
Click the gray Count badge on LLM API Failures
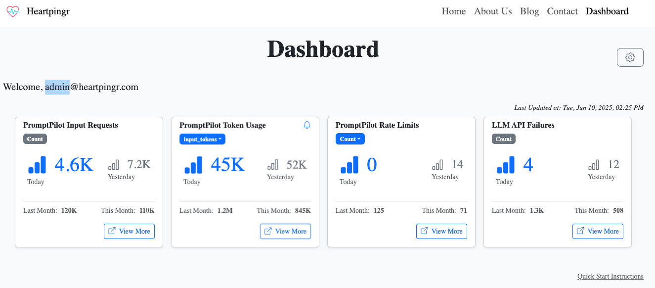(x=503, y=139)
